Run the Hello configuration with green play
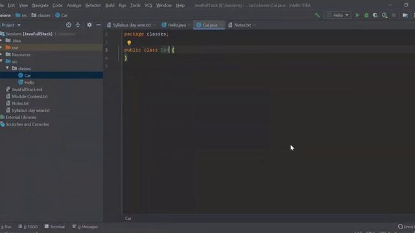Image resolution: width=415 pixels, height=233 pixels. coord(357,16)
